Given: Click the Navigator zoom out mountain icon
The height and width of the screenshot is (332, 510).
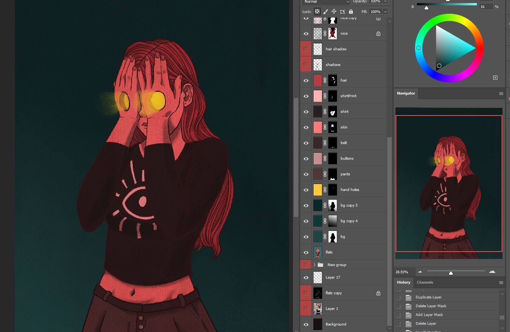Looking at the screenshot, I should 420,272.
